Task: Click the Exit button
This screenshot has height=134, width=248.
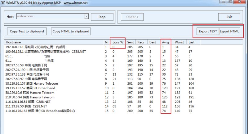Action: click(x=229, y=17)
